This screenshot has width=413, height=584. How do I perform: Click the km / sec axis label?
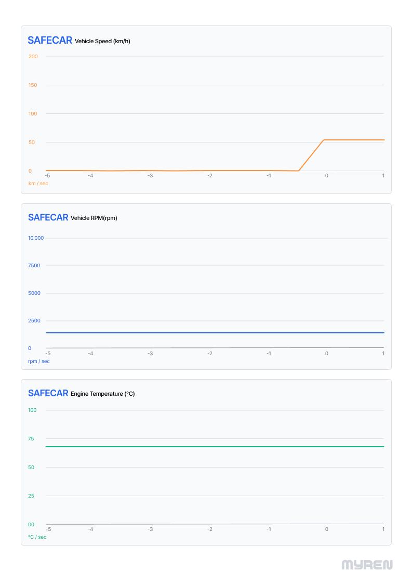[x=38, y=183]
